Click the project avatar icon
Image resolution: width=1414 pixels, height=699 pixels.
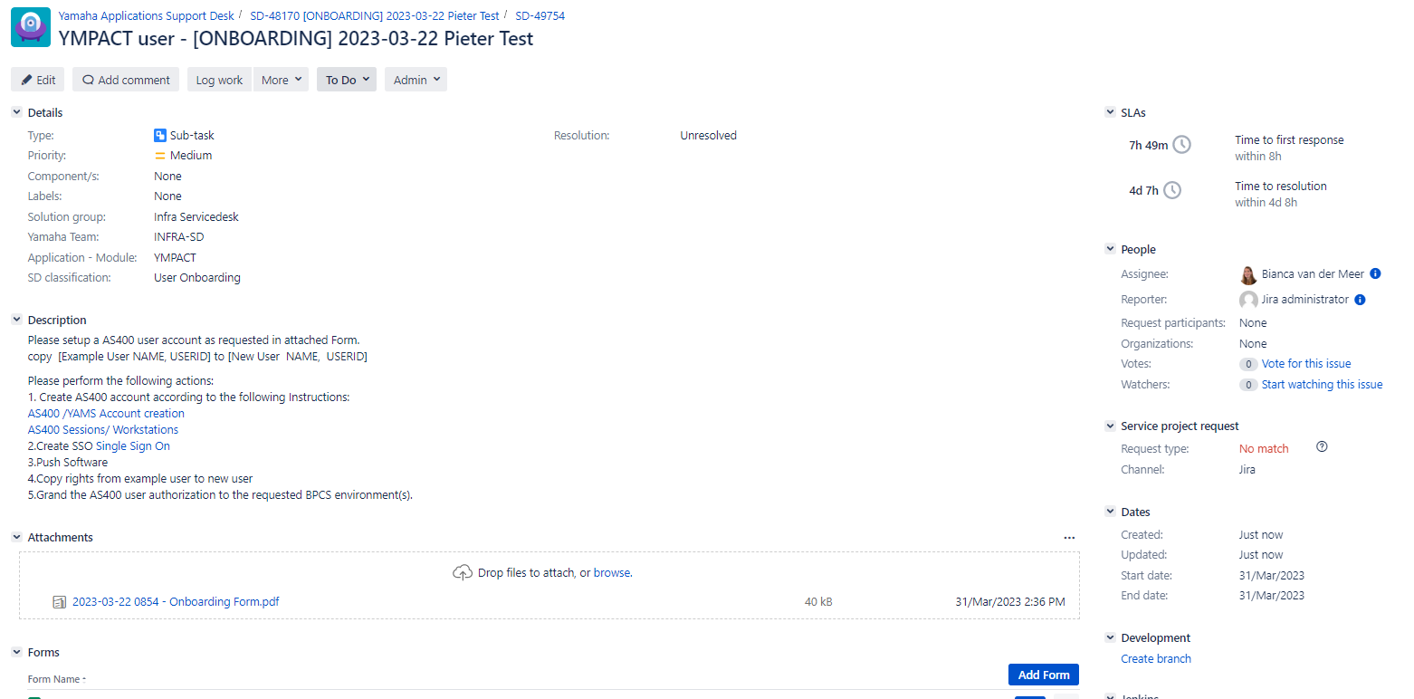[31, 27]
